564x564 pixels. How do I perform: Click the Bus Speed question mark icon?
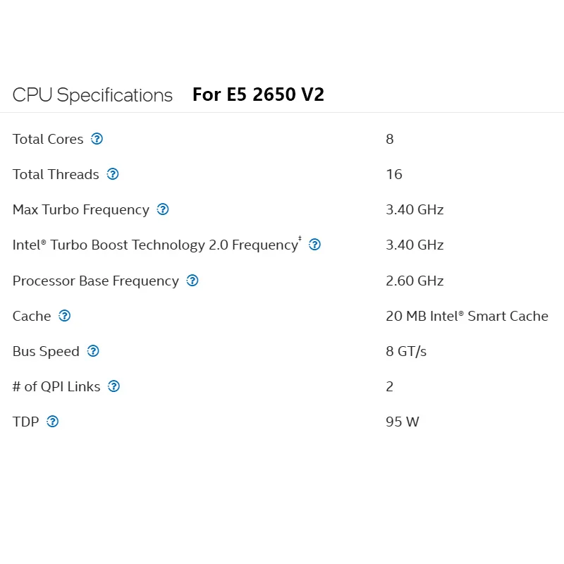(93, 351)
